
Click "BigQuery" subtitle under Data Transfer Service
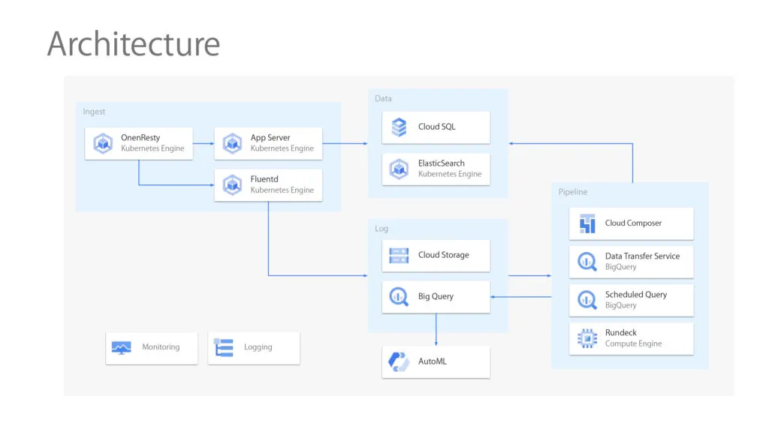point(621,267)
